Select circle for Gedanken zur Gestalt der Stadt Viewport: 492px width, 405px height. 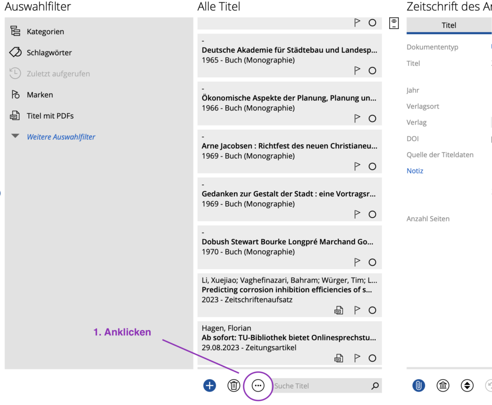pyautogui.click(x=372, y=215)
